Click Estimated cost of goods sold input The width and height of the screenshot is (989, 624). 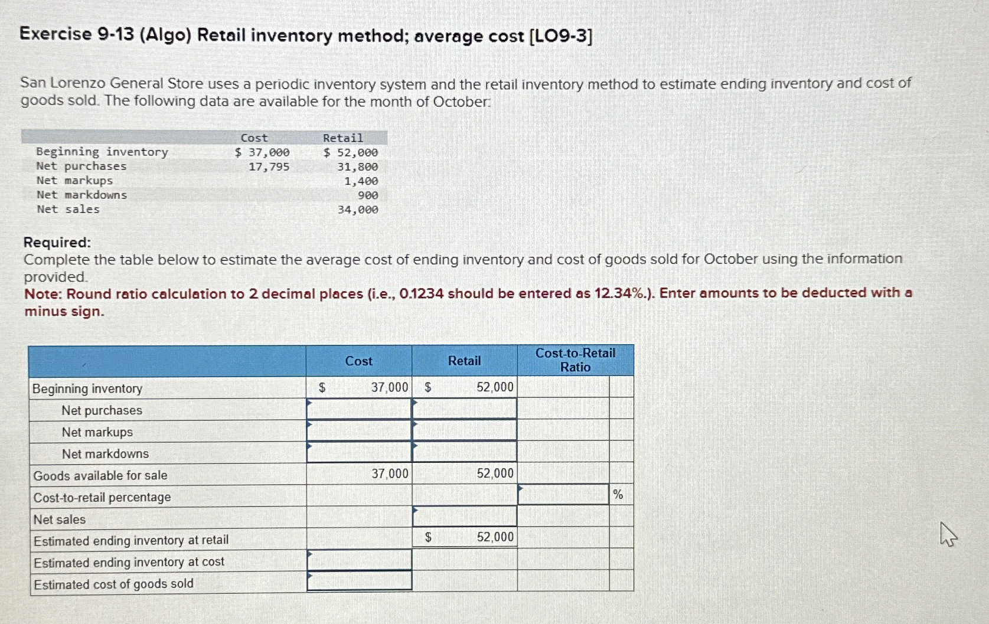click(x=359, y=581)
